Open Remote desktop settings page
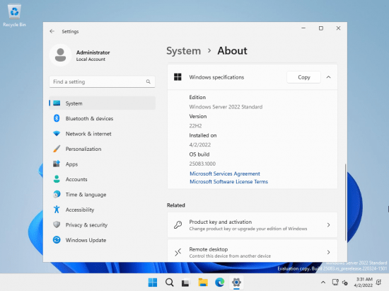Screen dimensions: 389x291 [252, 251]
